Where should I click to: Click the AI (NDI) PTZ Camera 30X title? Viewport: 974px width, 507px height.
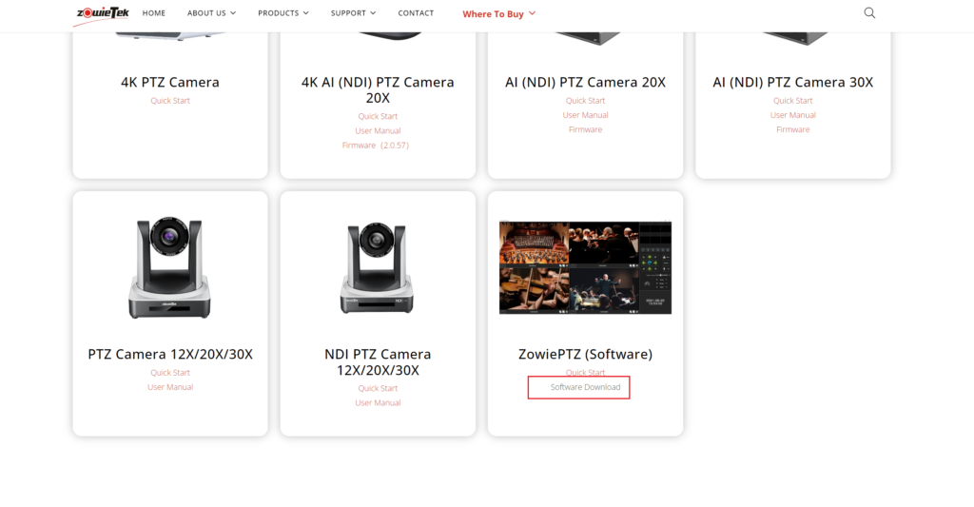point(792,83)
